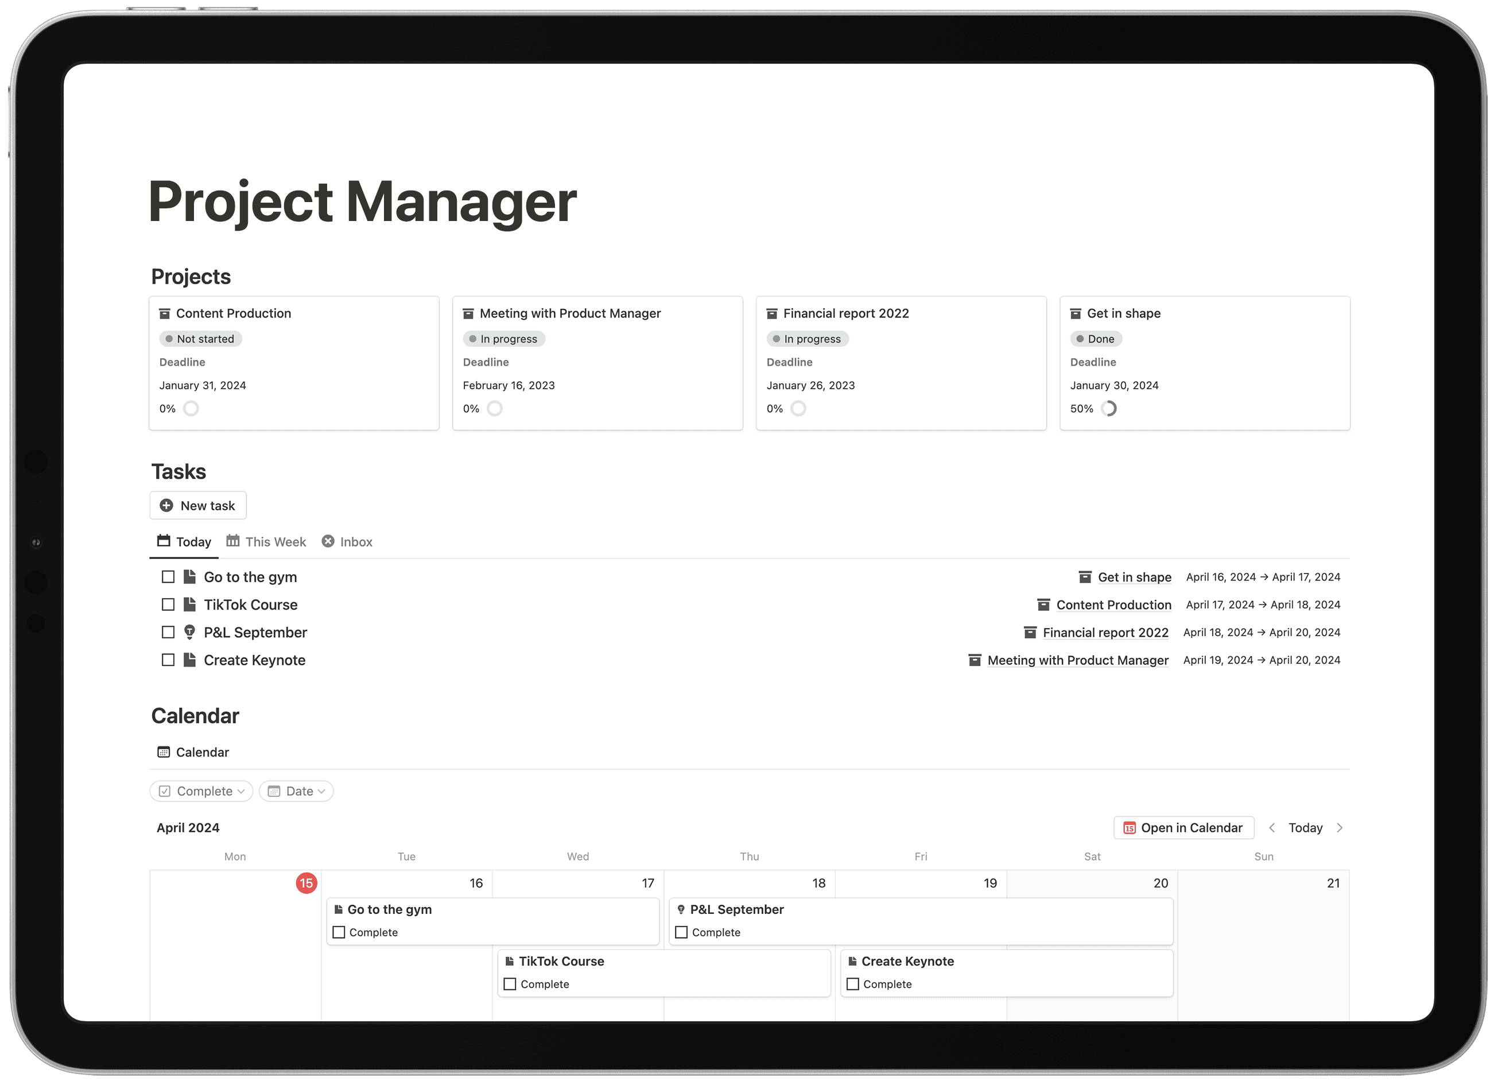Click archive icon next to Get in shape link
The height and width of the screenshot is (1085, 1498).
point(1085,577)
